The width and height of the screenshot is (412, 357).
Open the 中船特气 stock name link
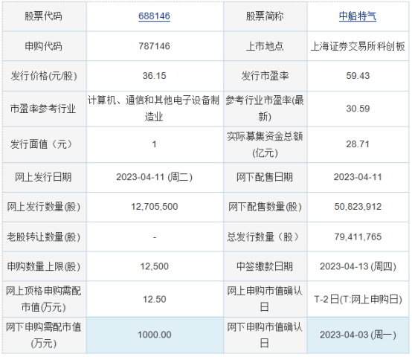pyautogui.click(x=358, y=16)
